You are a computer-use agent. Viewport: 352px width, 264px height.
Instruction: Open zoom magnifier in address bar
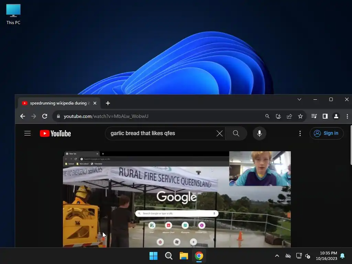click(x=267, y=116)
